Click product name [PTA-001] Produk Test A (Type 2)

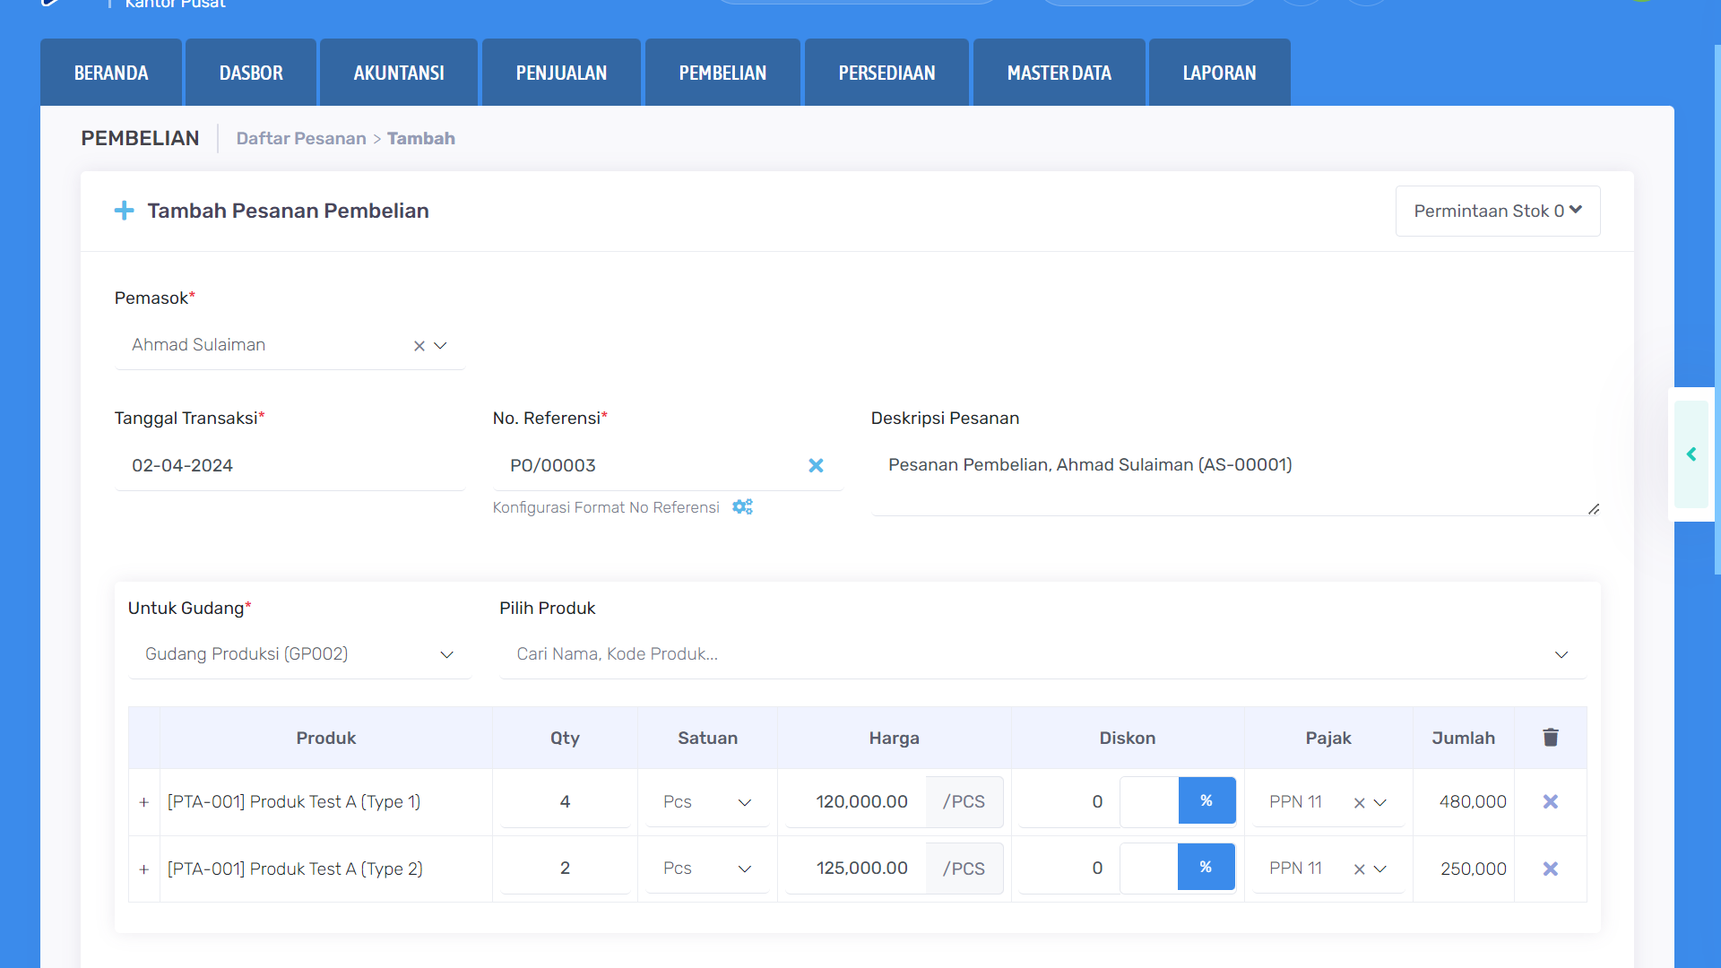pos(295,869)
